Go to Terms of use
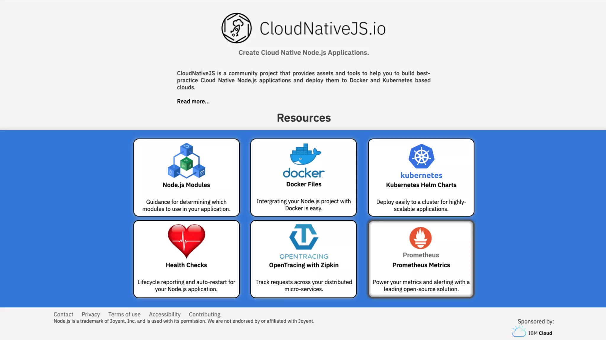The height and width of the screenshot is (340, 606). (x=124, y=314)
